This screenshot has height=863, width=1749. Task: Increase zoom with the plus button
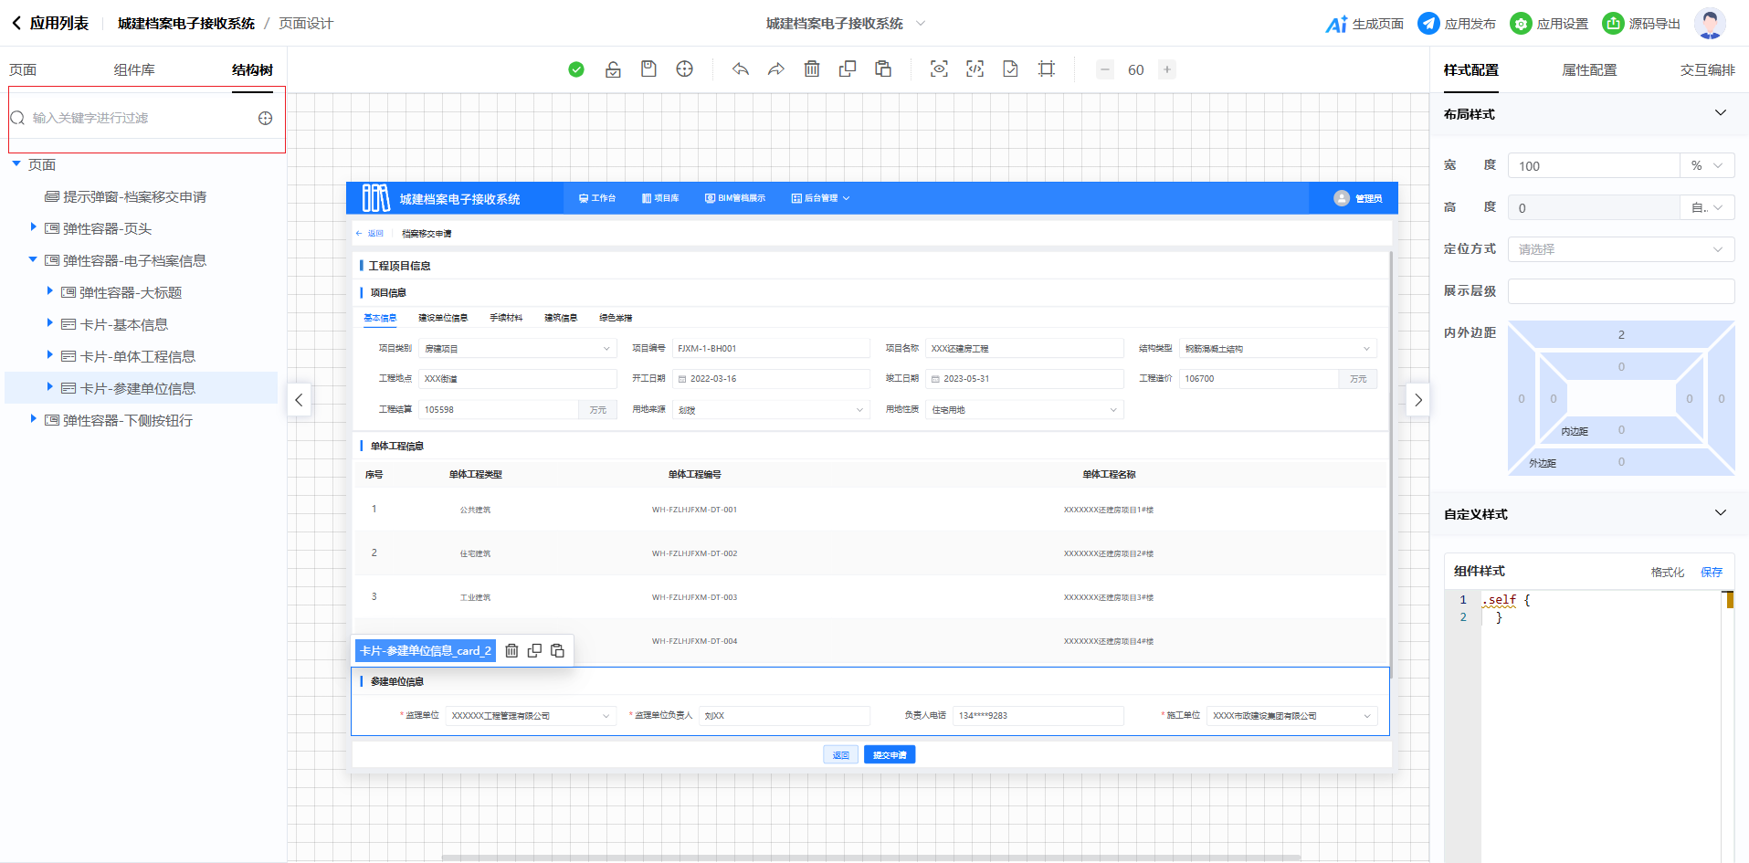[x=1166, y=69]
